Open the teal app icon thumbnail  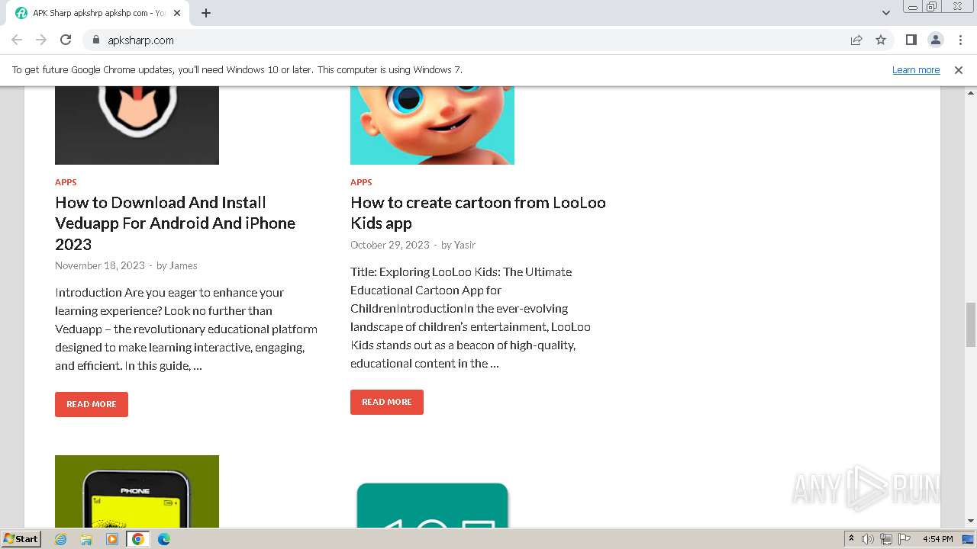(432, 503)
